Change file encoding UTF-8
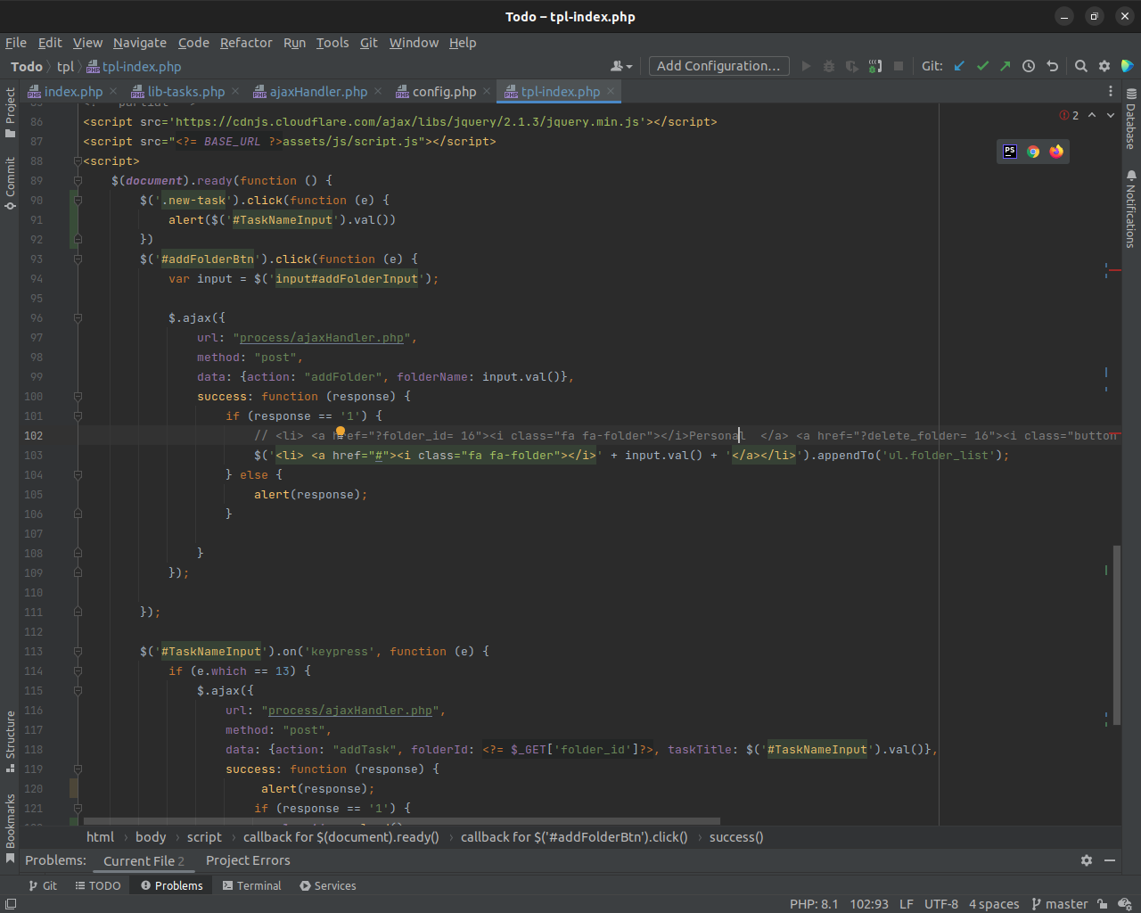Viewport: 1141px width, 913px height. 941,904
